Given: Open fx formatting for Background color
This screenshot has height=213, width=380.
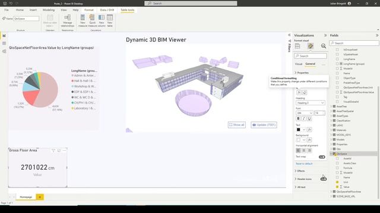Looking at the screenshot, I should [309, 140].
